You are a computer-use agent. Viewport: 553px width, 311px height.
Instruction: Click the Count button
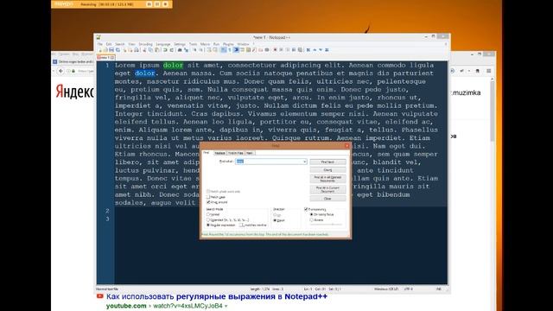[327, 170]
